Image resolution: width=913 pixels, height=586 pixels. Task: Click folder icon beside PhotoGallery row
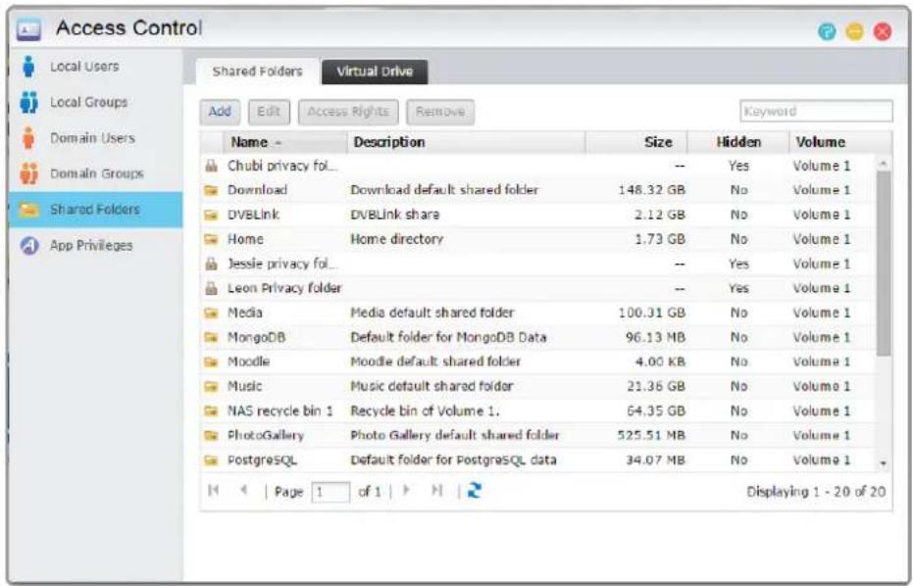click(x=211, y=436)
